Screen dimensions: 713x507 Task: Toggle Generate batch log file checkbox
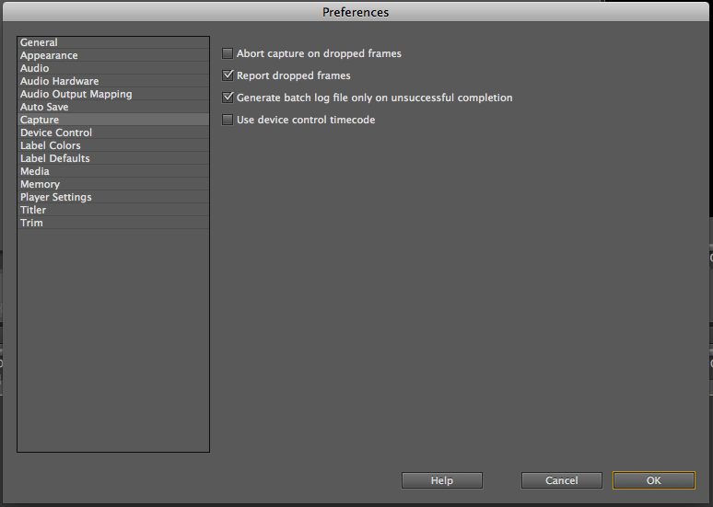pos(228,98)
